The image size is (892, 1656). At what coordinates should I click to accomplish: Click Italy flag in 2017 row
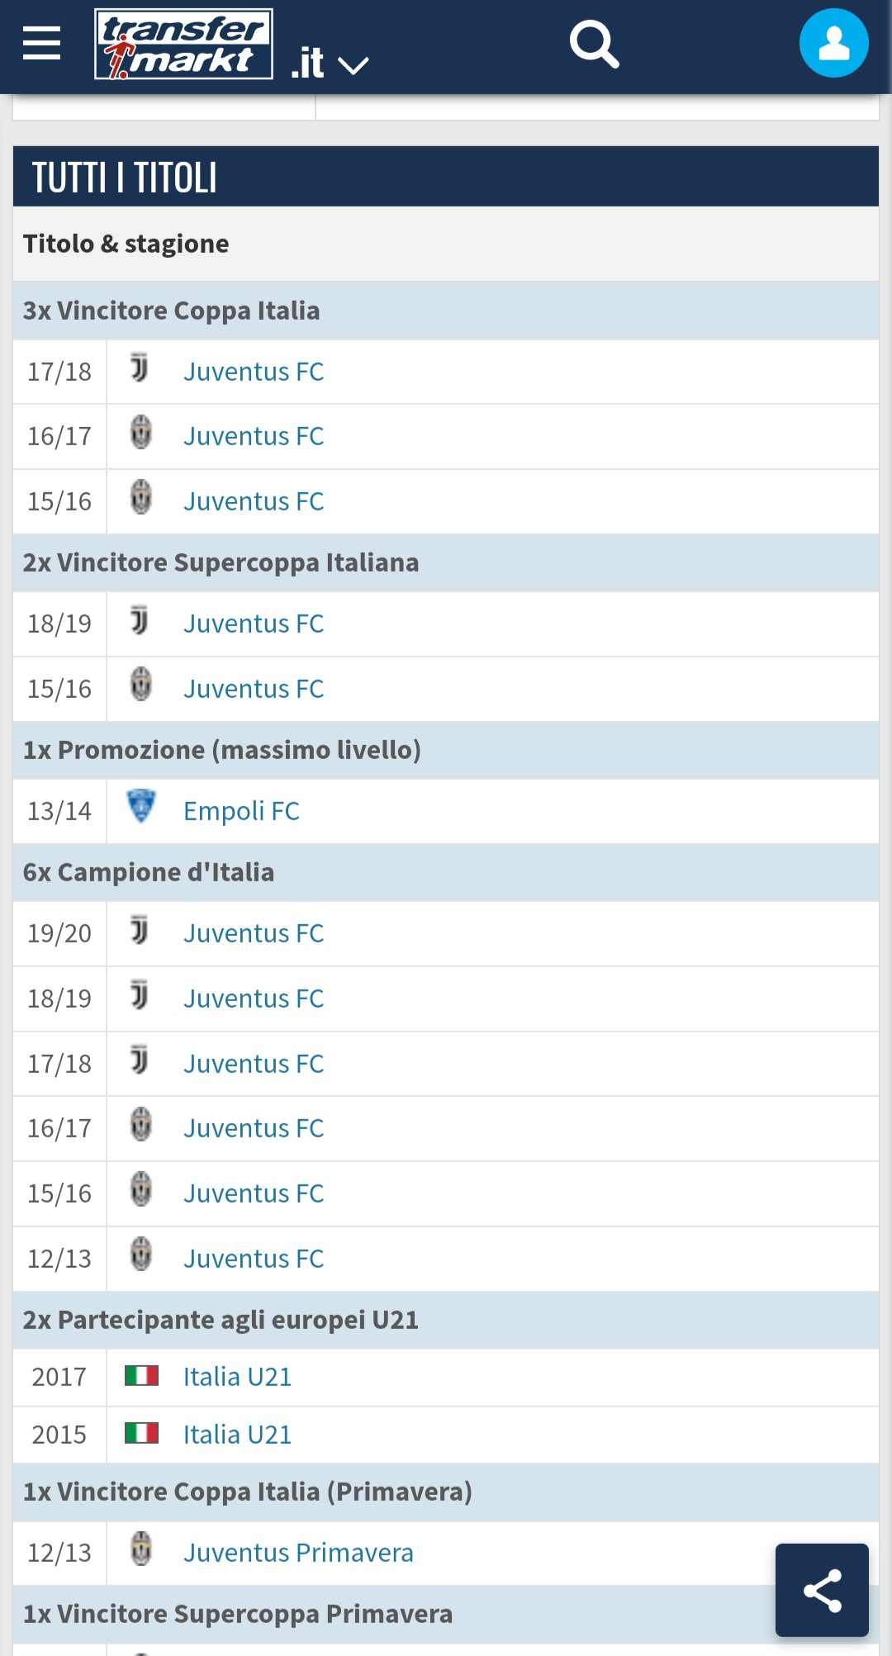(x=141, y=1375)
